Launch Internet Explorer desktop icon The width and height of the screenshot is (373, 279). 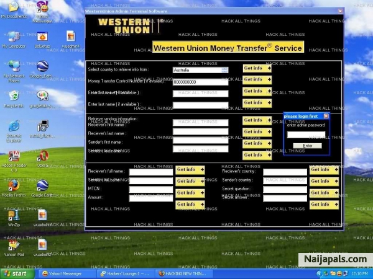click(x=14, y=131)
